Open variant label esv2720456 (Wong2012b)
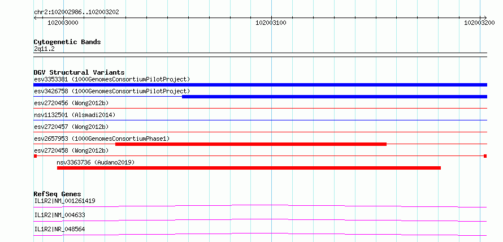The width and height of the screenshot is (503, 242). click(x=71, y=103)
